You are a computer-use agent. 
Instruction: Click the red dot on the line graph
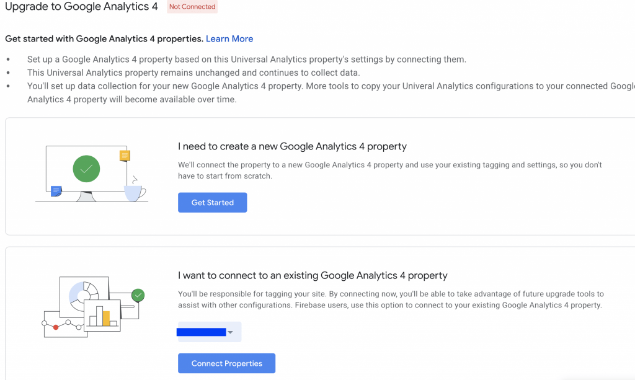[56, 327]
